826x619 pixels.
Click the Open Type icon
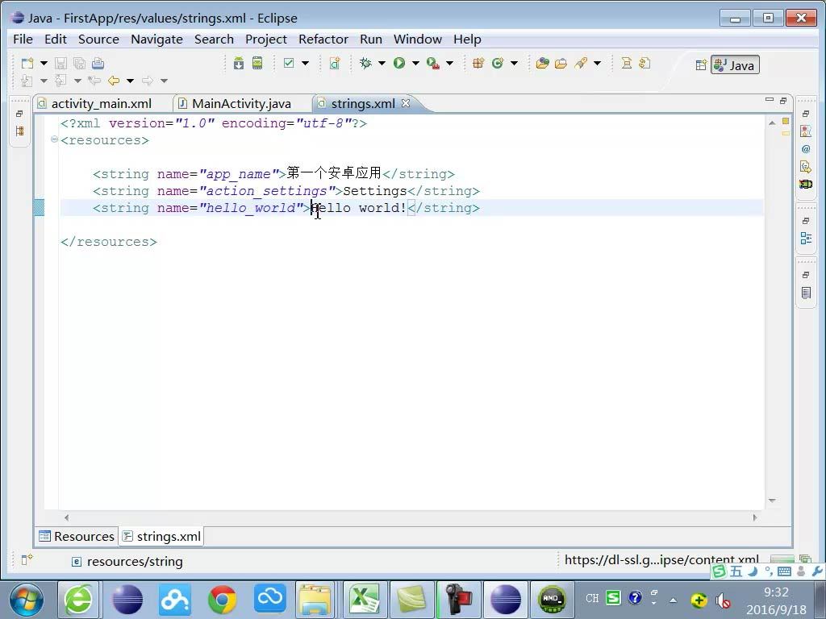click(x=543, y=63)
